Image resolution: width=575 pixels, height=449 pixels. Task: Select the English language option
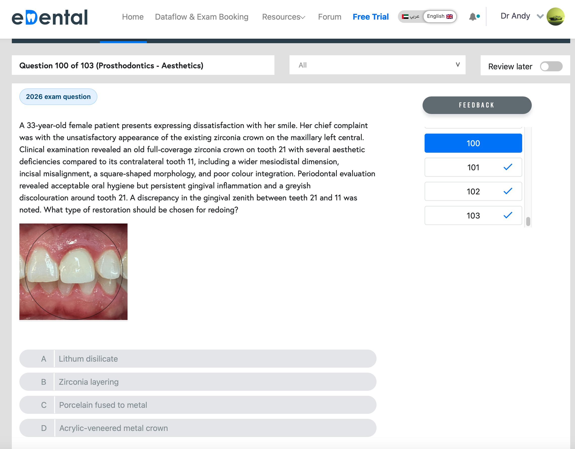click(x=440, y=17)
